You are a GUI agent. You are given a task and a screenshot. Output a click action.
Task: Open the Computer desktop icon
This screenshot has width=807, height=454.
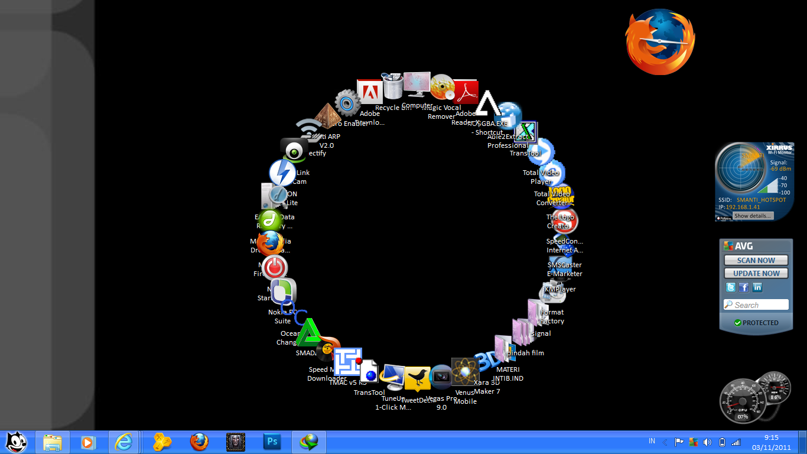click(x=417, y=85)
